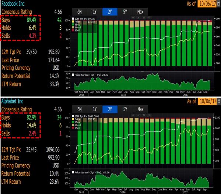Click Facebook Consensus Rating value 4.66
Screen dimensions: 221x194
[58, 12]
